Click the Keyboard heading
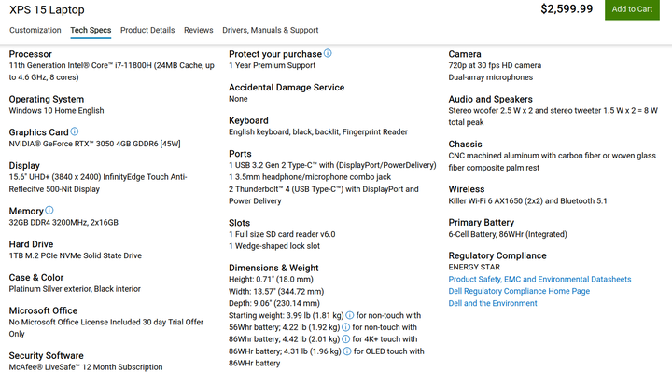Viewport: 672px width, 372px height. (x=248, y=120)
